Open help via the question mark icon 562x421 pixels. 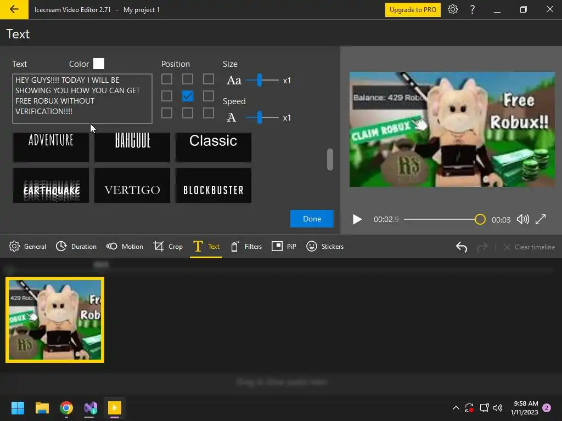pyautogui.click(x=473, y=10)
